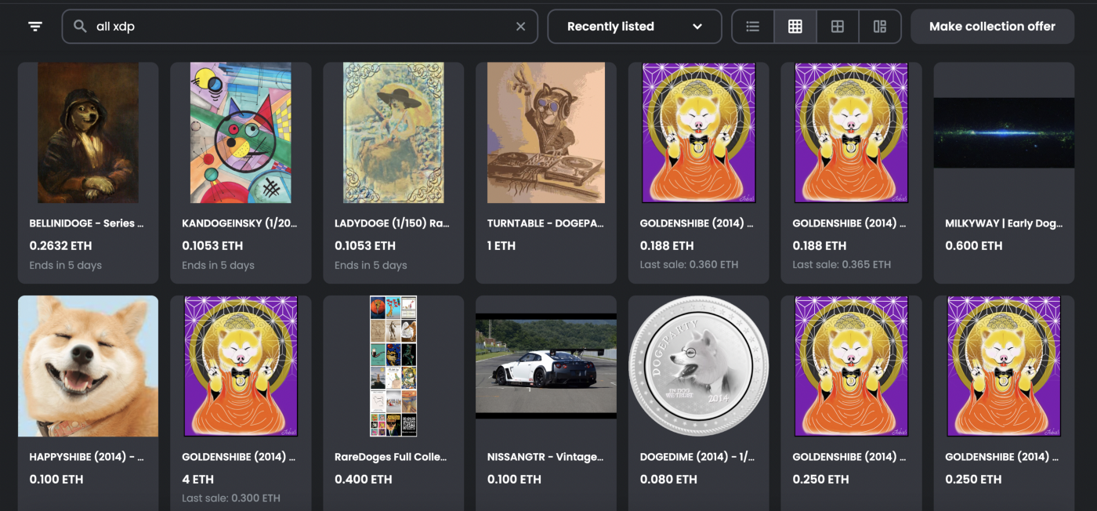Clear the search text with the X
The height and width of the screenshot is (511, 1097).
point(520,27)
